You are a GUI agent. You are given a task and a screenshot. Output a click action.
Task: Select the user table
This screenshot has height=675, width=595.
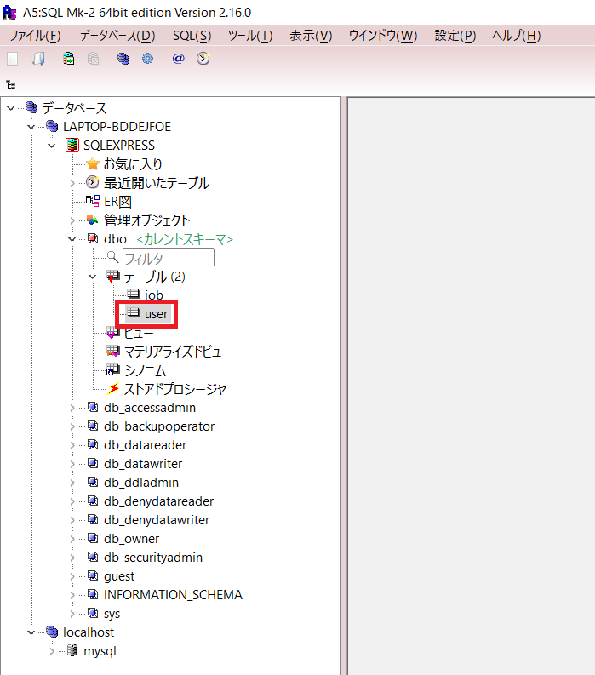[156, 314]
